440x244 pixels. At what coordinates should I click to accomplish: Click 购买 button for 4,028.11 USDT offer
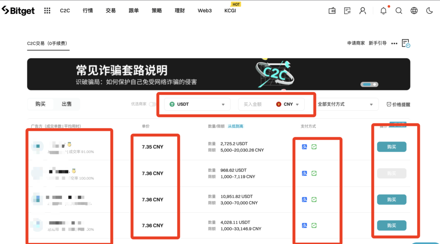point(391,225)
